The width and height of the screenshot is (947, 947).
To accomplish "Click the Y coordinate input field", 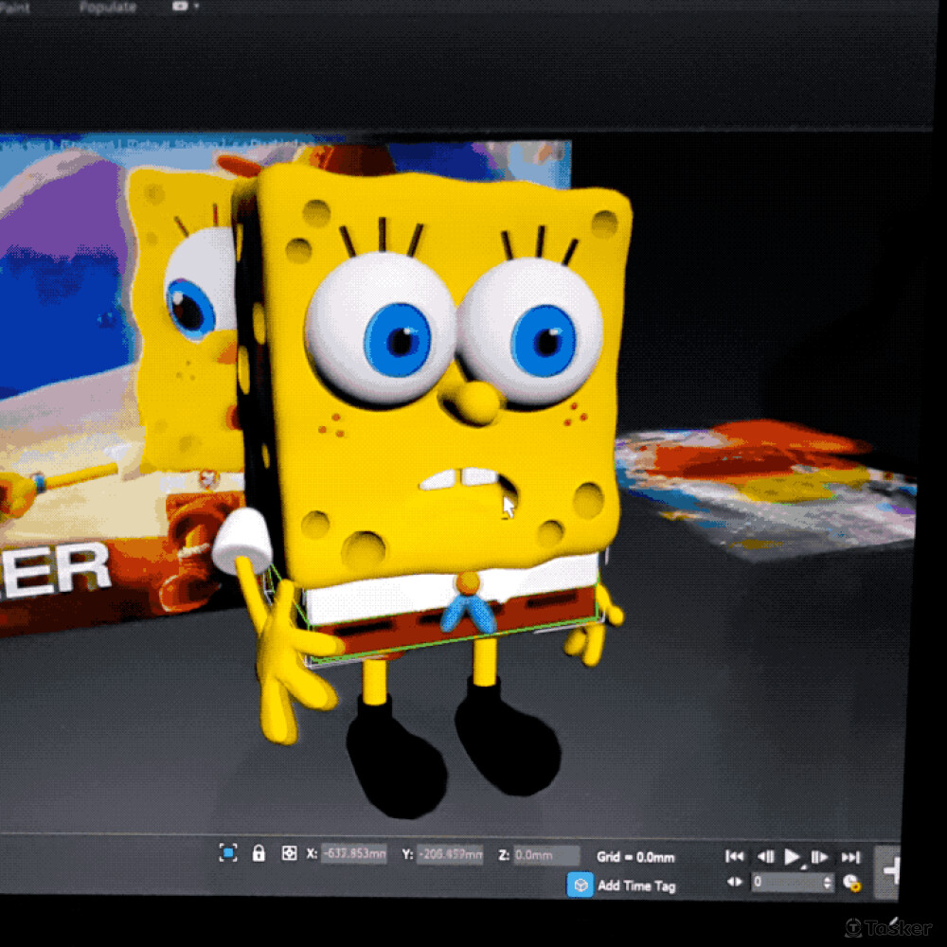I will pyautogui.click(x=450, y=855).
